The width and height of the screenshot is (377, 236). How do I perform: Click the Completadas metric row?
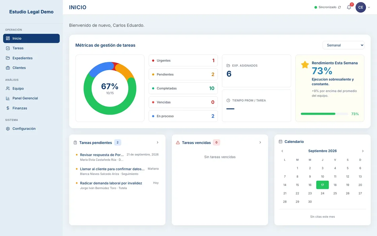183,88
